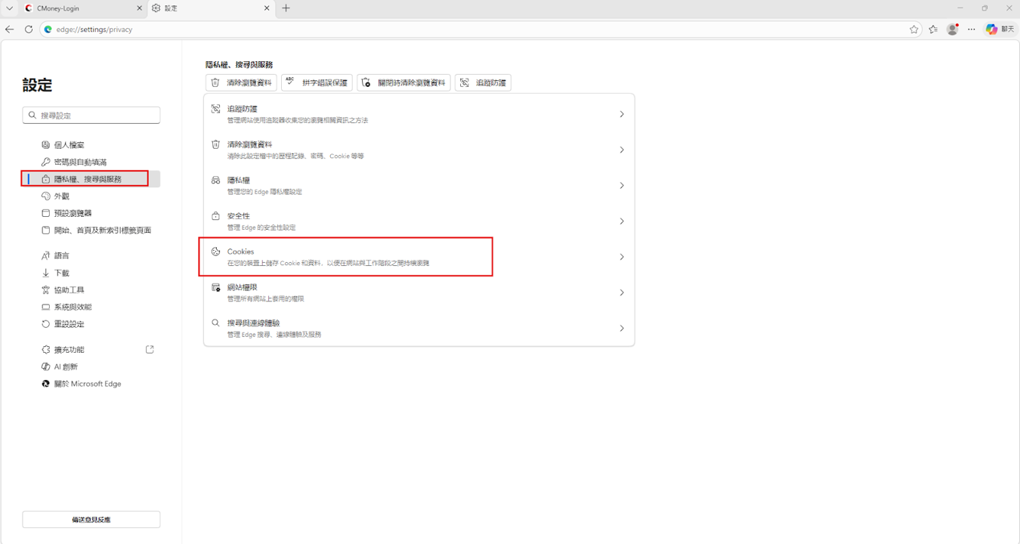Click the 拼字錯誤保護 quick button
The width and height of the screenshot is (1020, 544).
(317, 82)
